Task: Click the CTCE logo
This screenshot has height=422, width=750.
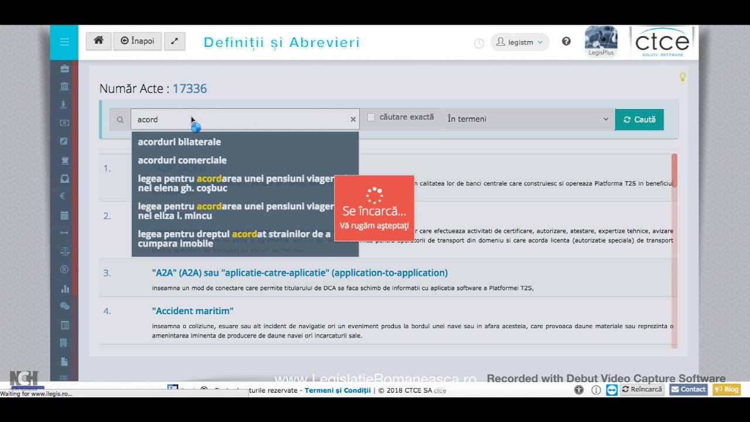Action: 662,42
